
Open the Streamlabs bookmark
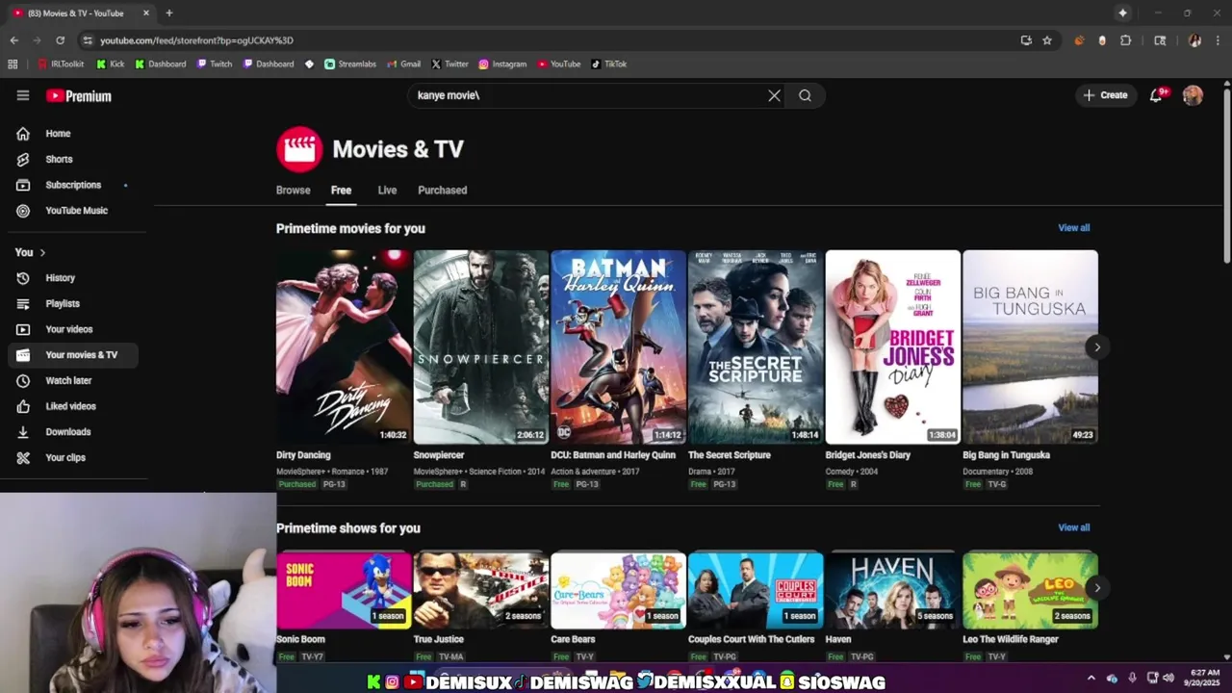pos(350,64)
